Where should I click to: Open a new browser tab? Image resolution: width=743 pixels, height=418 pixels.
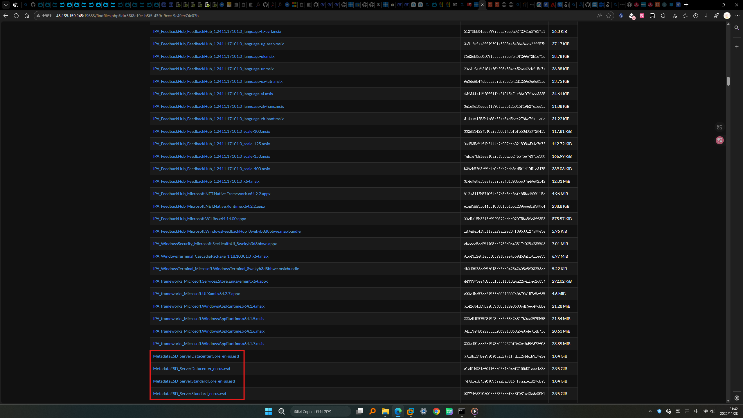tap(686, 5)
